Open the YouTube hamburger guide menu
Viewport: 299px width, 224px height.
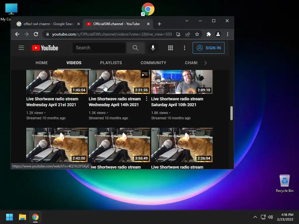click(x=21, y=48)
